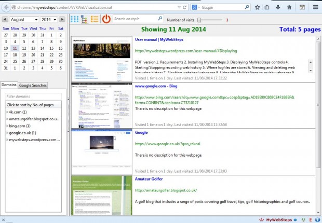This screenshot has height=223, width=322.
Task: Select the User manual page thumbnail
Action: tap(102, 59)
